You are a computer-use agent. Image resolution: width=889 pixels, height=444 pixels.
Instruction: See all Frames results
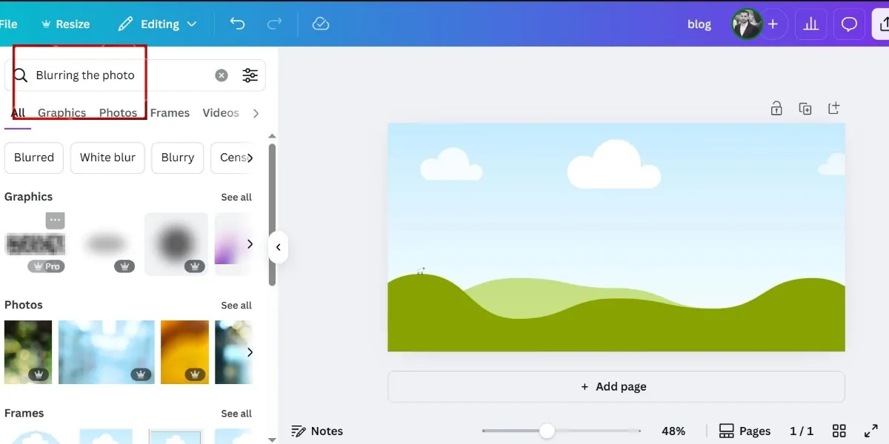tap(236, 413)
